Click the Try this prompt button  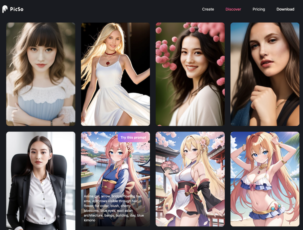(133, 137)
